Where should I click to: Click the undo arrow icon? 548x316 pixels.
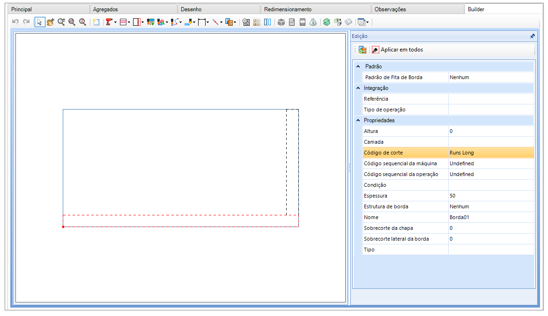(x=15, y=22)
